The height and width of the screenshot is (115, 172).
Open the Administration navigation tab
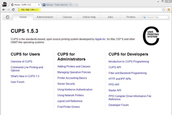click(x=45, y=17)
